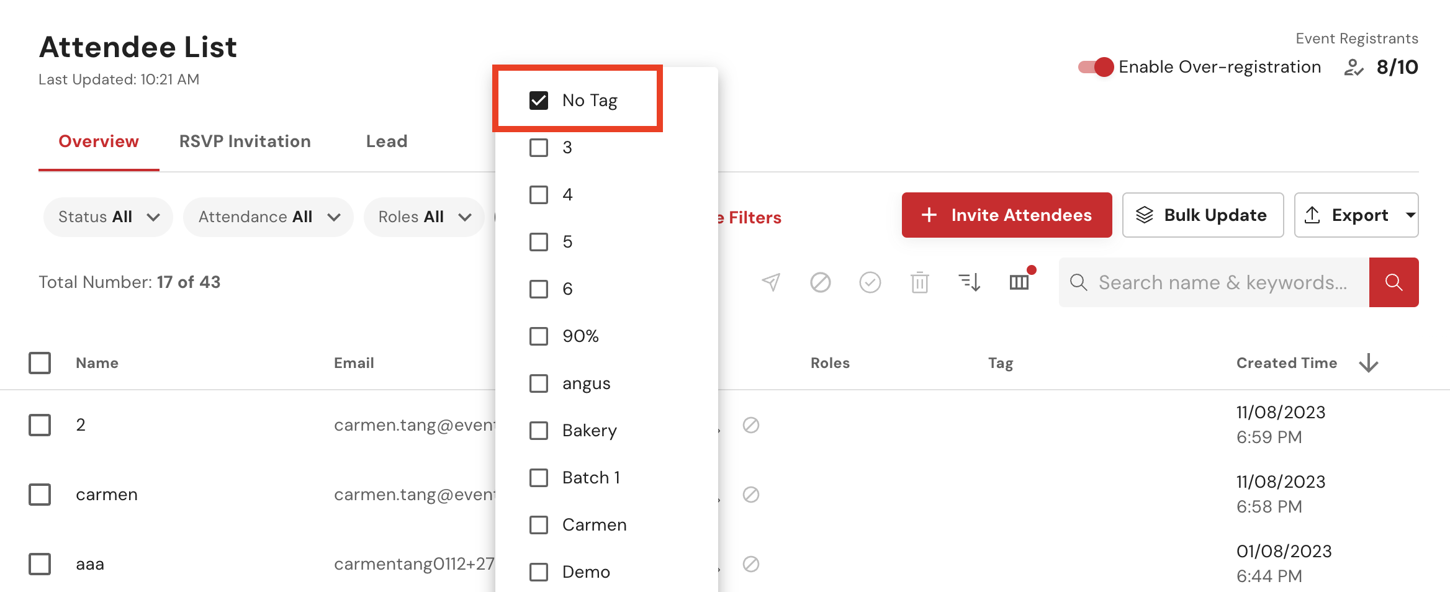Click the Filters link
The image size is (1450, 592).
[750, 218]
